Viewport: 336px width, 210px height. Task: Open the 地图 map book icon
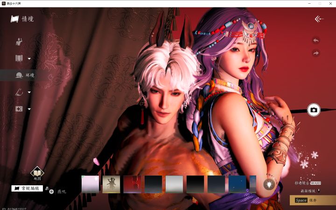pyautogui.click(x=37, y=173)
